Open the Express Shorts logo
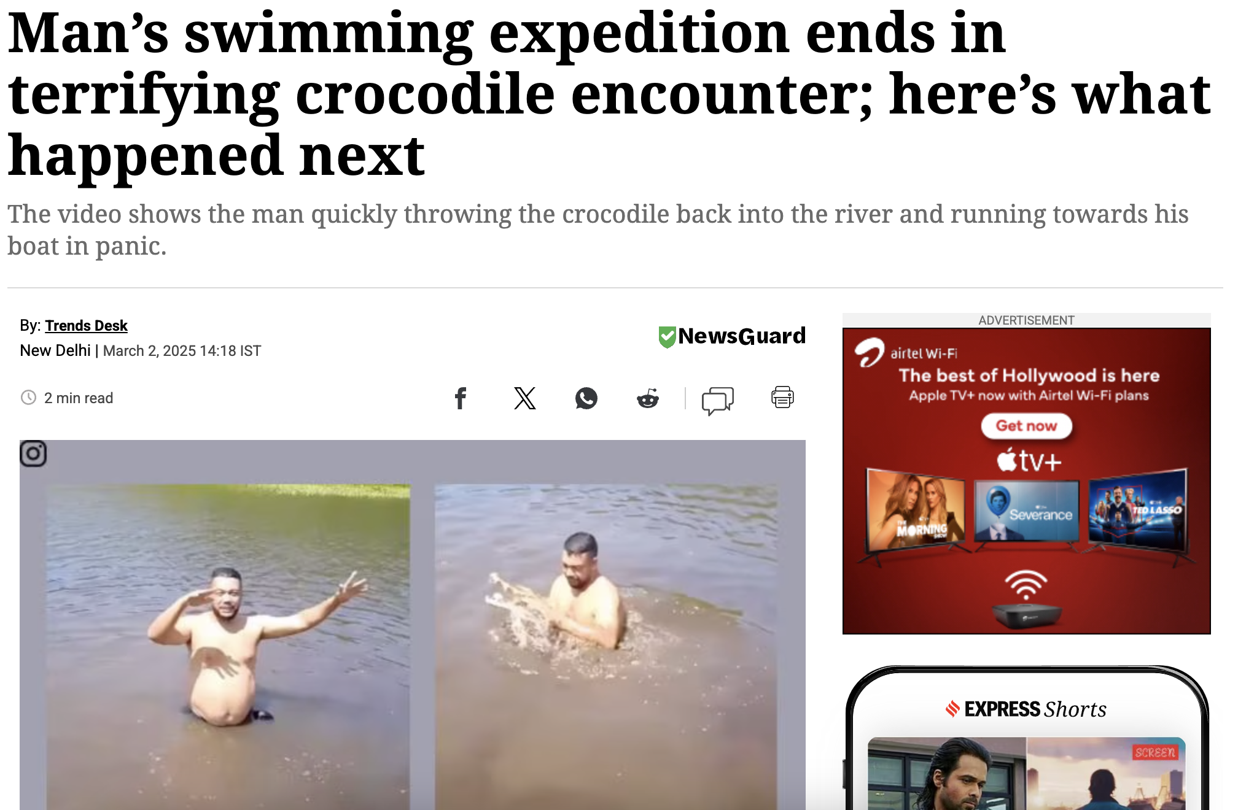The width and height of the screenshot is (1238, 810). click(1026, 709)
